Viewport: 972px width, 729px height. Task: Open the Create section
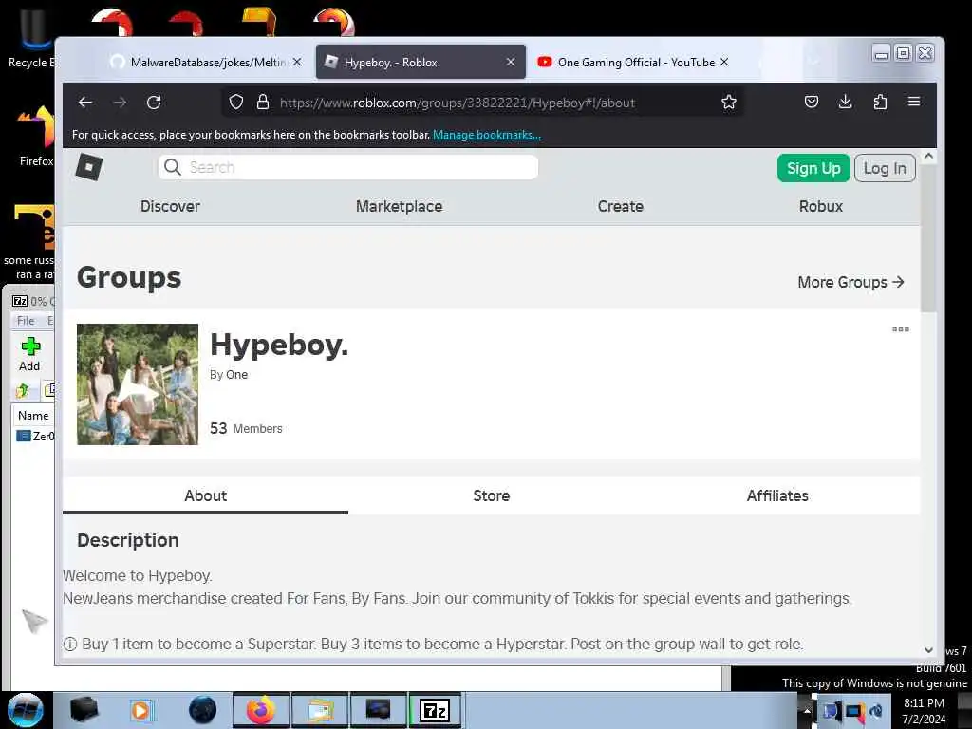[621, 206]
